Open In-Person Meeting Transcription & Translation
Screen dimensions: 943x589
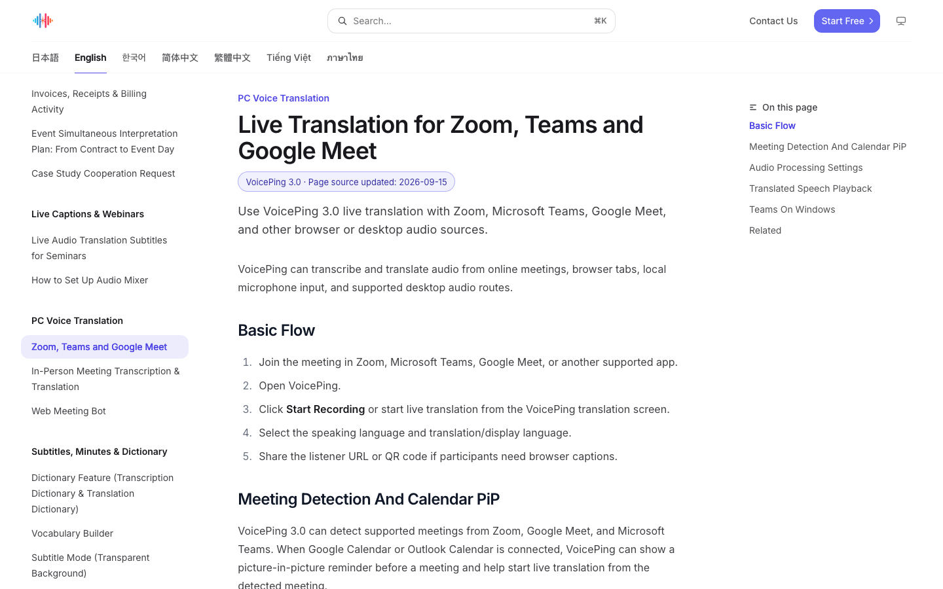pyautogui.click(x=105, y=379)
